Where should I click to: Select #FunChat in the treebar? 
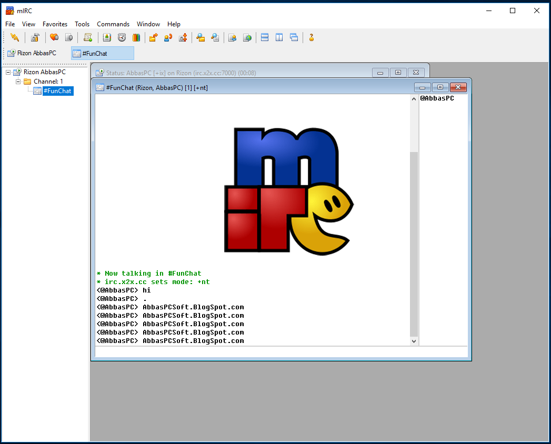(58, 91)
